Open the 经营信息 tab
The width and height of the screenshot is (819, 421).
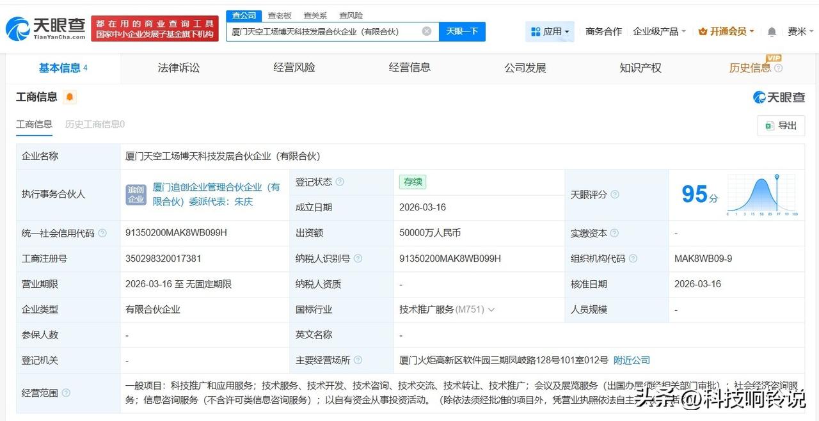pyautogui.click(x=409, y=68)
